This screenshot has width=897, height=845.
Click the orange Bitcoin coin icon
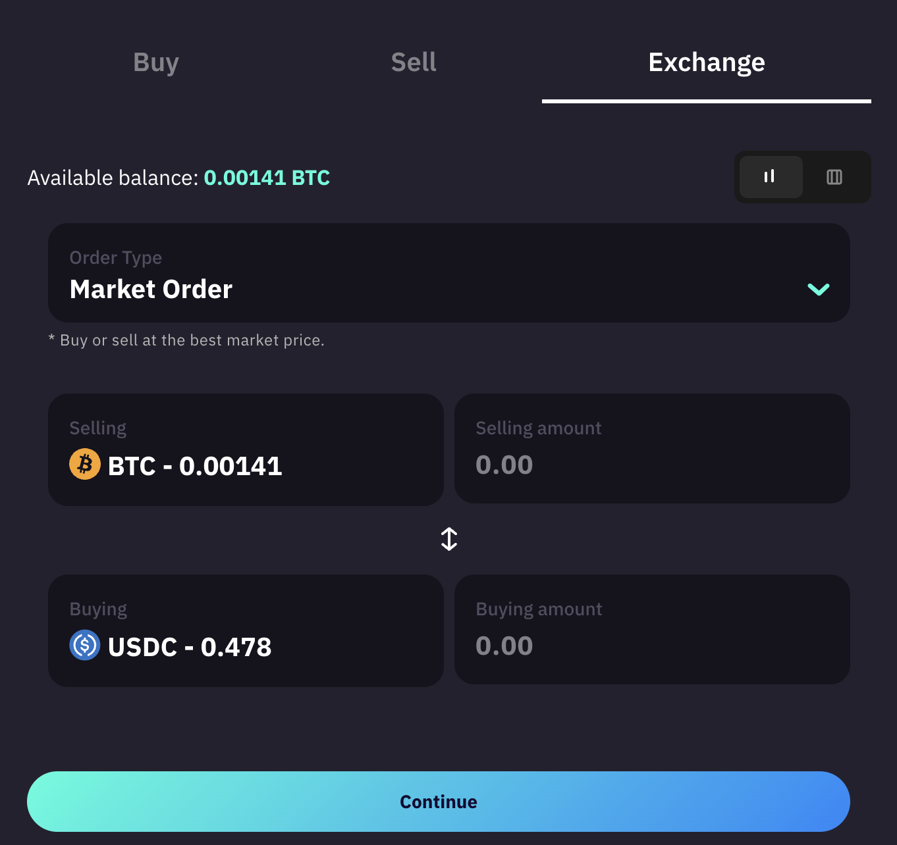pos(85,465)
